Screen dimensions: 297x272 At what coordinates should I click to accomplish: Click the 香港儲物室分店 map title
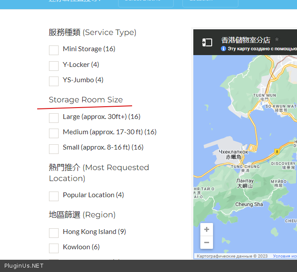tap(245, 40)
